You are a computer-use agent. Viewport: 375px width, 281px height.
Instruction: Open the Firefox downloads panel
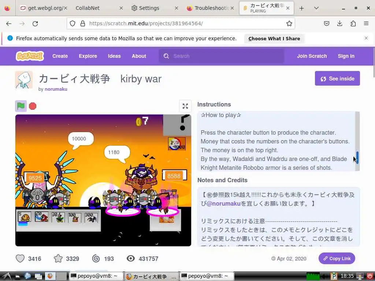pos(339,23)
